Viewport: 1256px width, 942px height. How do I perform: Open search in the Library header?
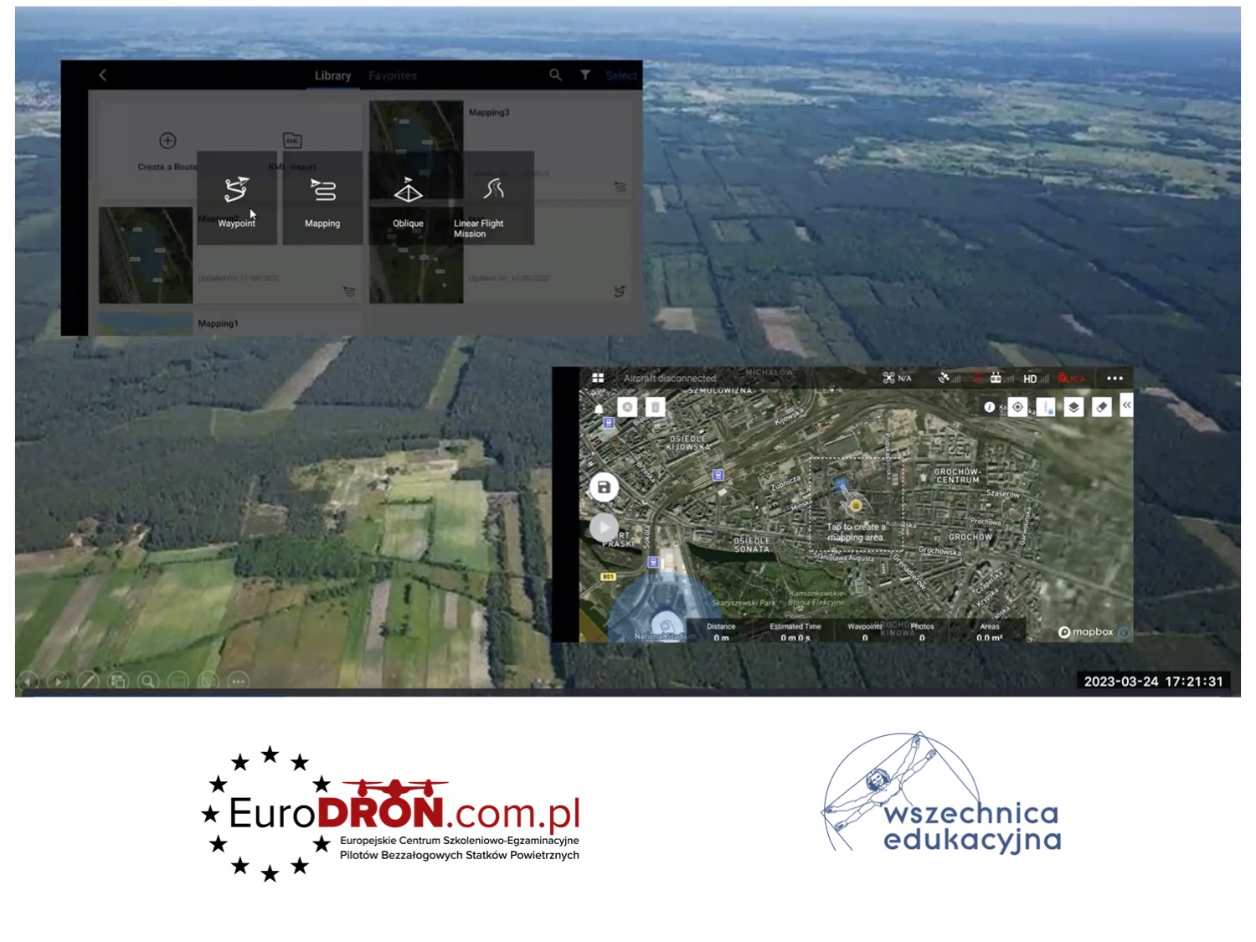click(555, 75)
